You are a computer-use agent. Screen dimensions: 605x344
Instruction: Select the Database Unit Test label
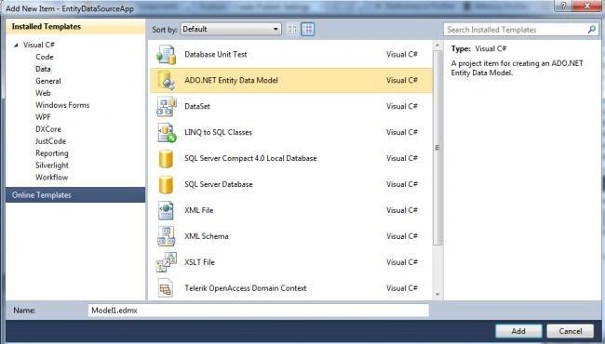(x=215, y=54)
